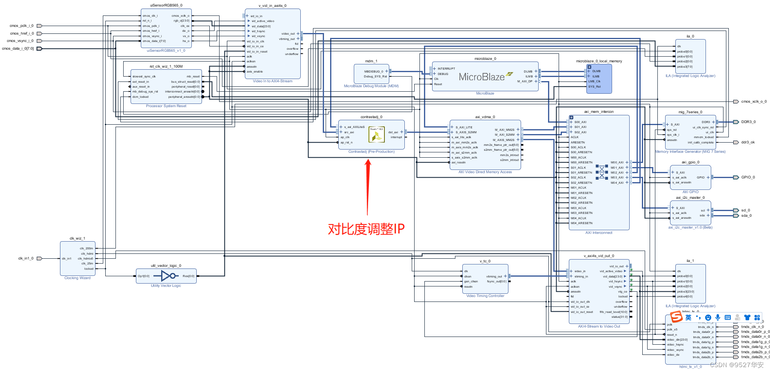770x372 pixels.
Task: Expand the DLMB interface on microblaze_0
Action: pyautogui.click(x=536, y=71)
